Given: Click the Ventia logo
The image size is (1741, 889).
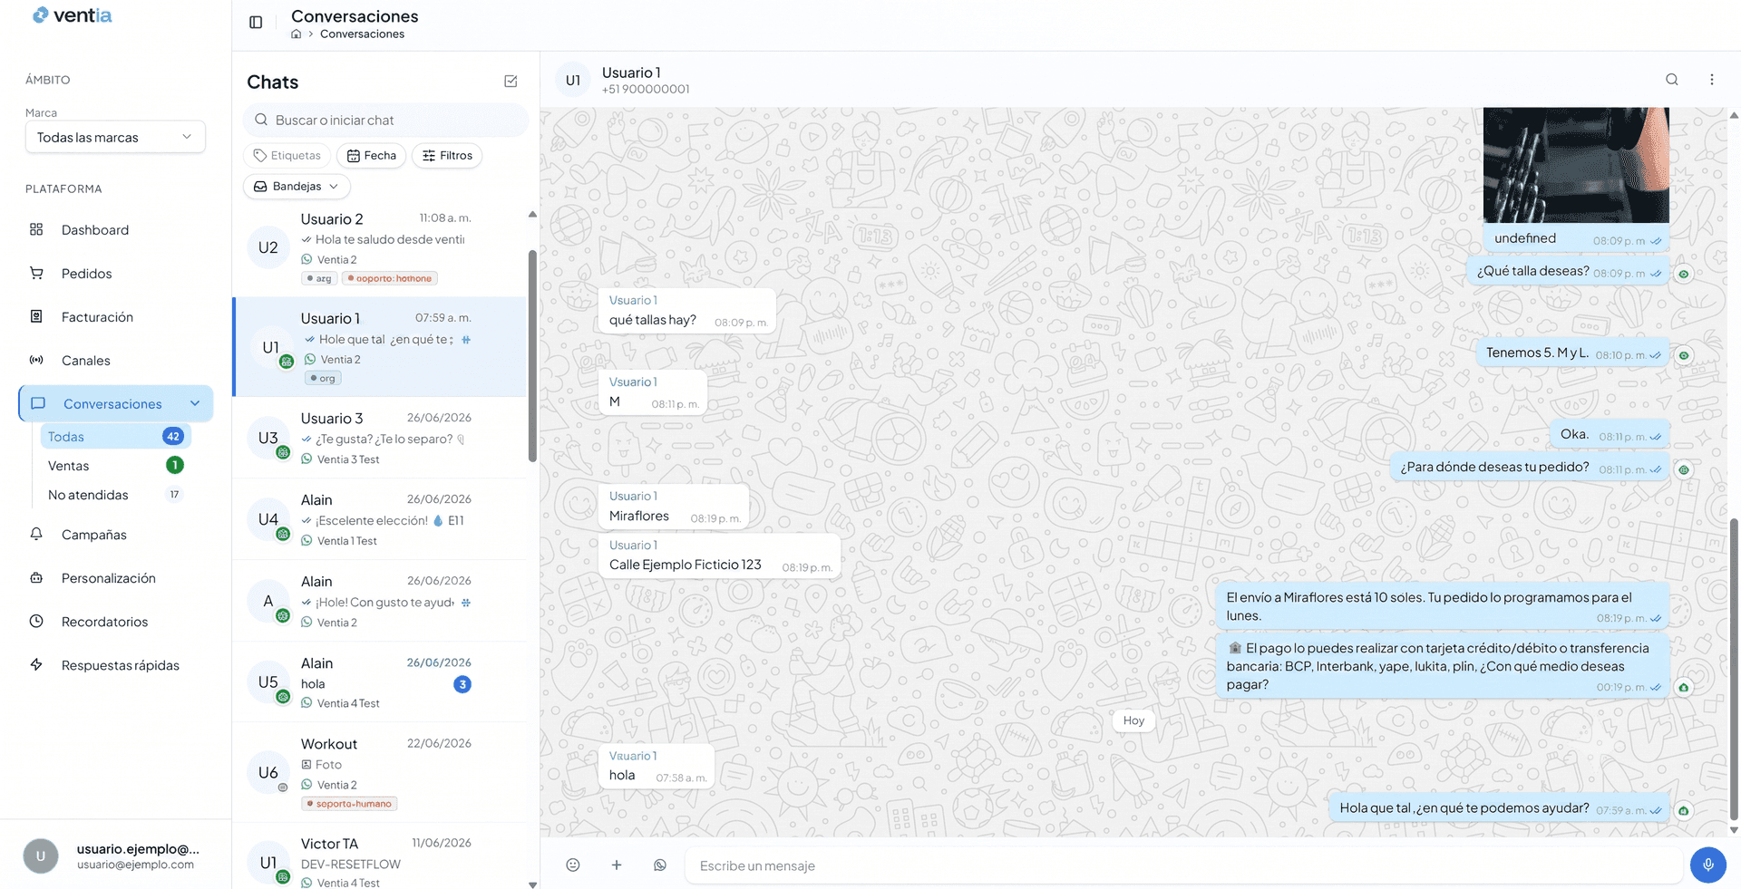Looking at the screenshot, I should pyautogui.click(x=72, y=15).
